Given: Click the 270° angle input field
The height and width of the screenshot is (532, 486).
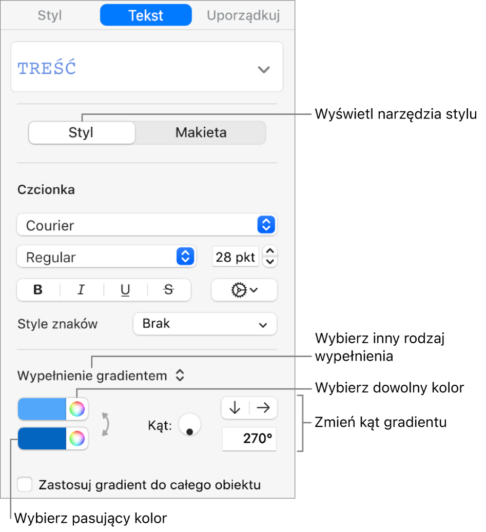Looking at the screenshot, I should pos(249,439).
